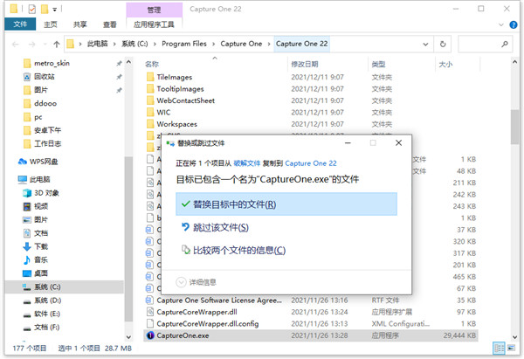The height and width of the screenshot is (359, 524).
Task: Select the 管理 contextual tab
Action: (154, 10)
